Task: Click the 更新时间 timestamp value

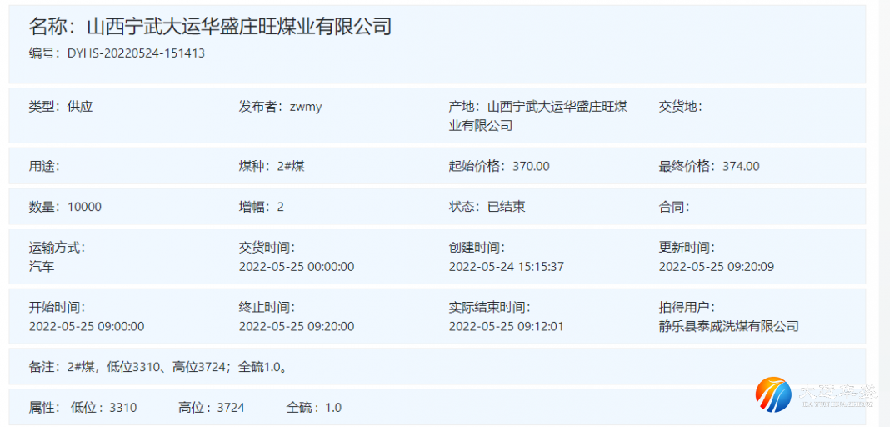Action: [x=716, y=267]
